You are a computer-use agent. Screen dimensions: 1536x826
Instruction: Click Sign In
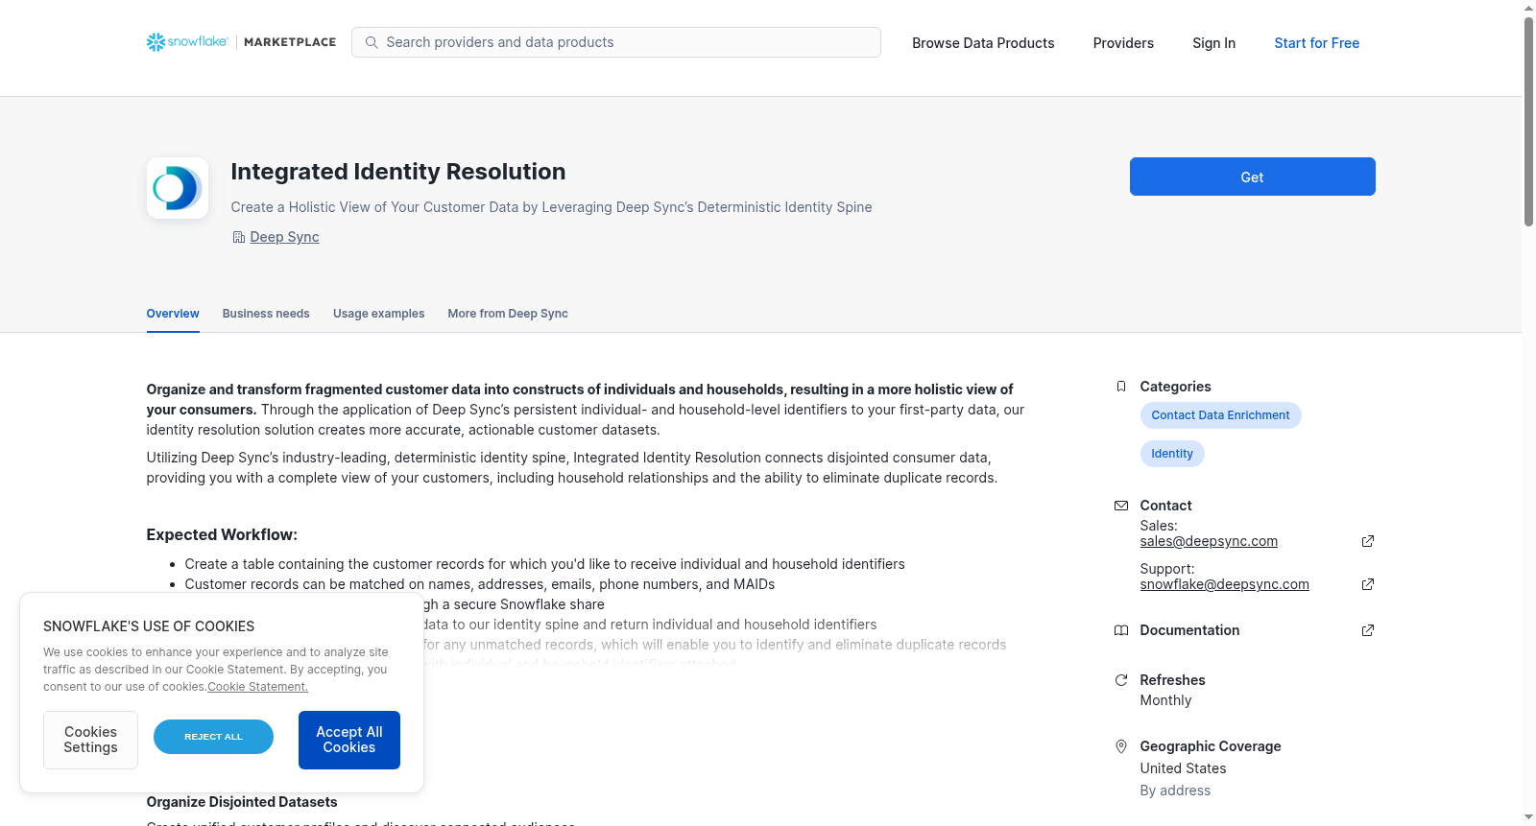click(1213, 43)
